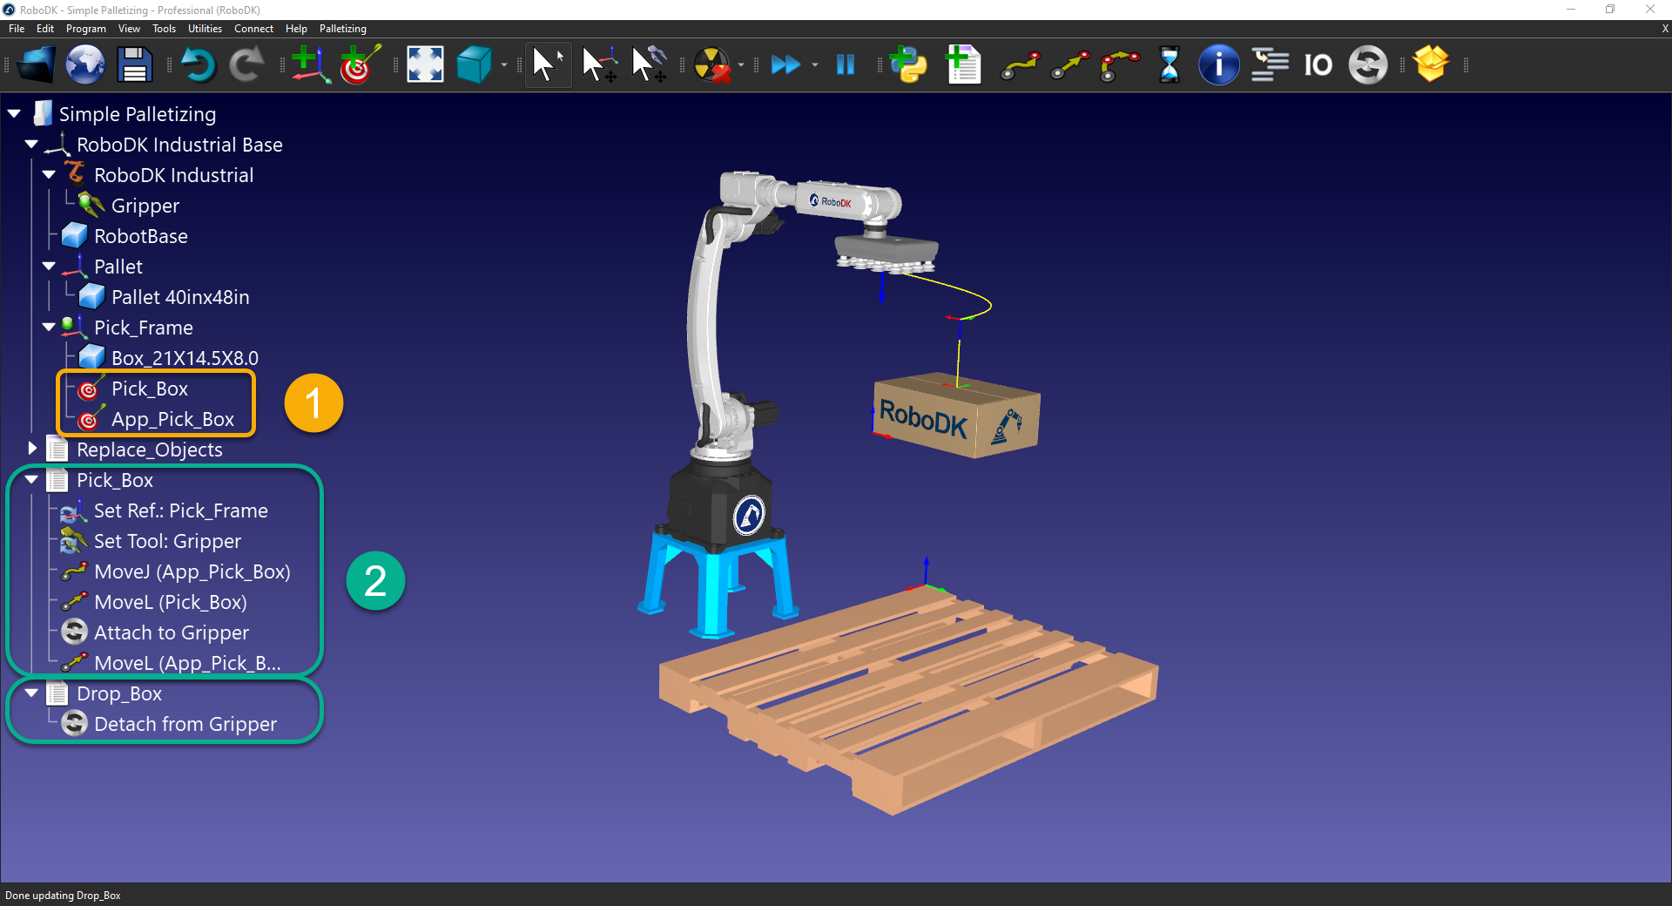Undo the last action
The width and height of the screenshot is (1672, 906).
pos(199,64)
